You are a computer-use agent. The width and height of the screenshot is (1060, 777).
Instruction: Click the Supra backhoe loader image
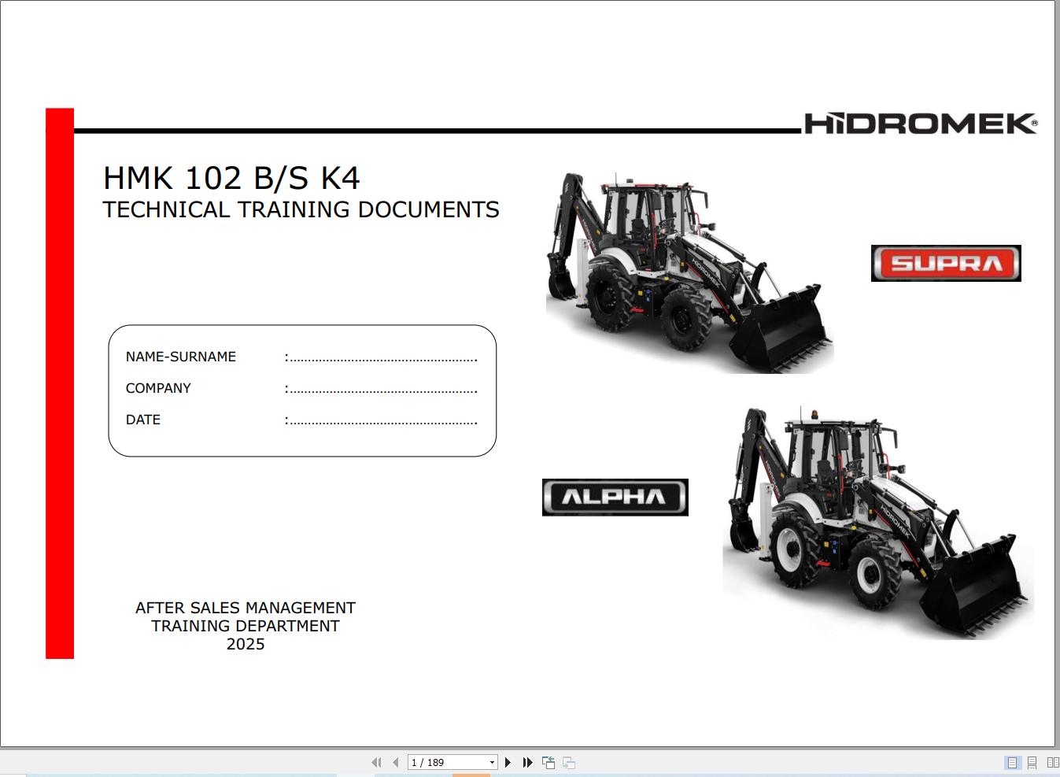click(x=689, y=273)
